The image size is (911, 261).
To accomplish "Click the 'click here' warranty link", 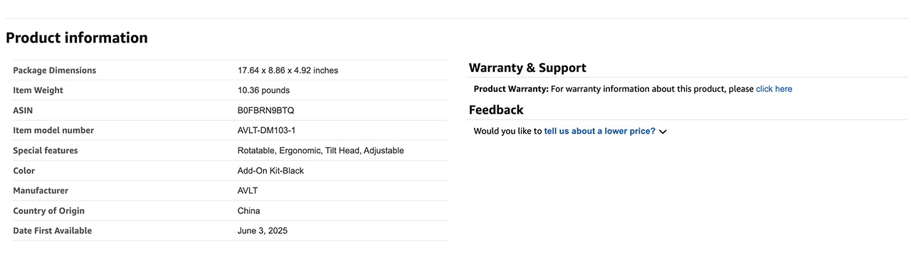I will 774,89.
